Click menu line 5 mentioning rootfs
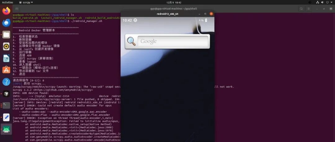The image size is (335, 142). [33, 49]
